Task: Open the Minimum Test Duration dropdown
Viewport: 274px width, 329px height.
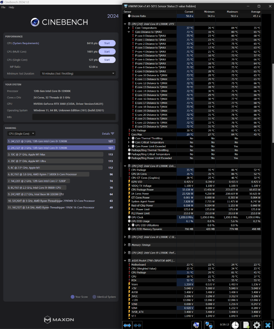Action: tap(78, 73)
